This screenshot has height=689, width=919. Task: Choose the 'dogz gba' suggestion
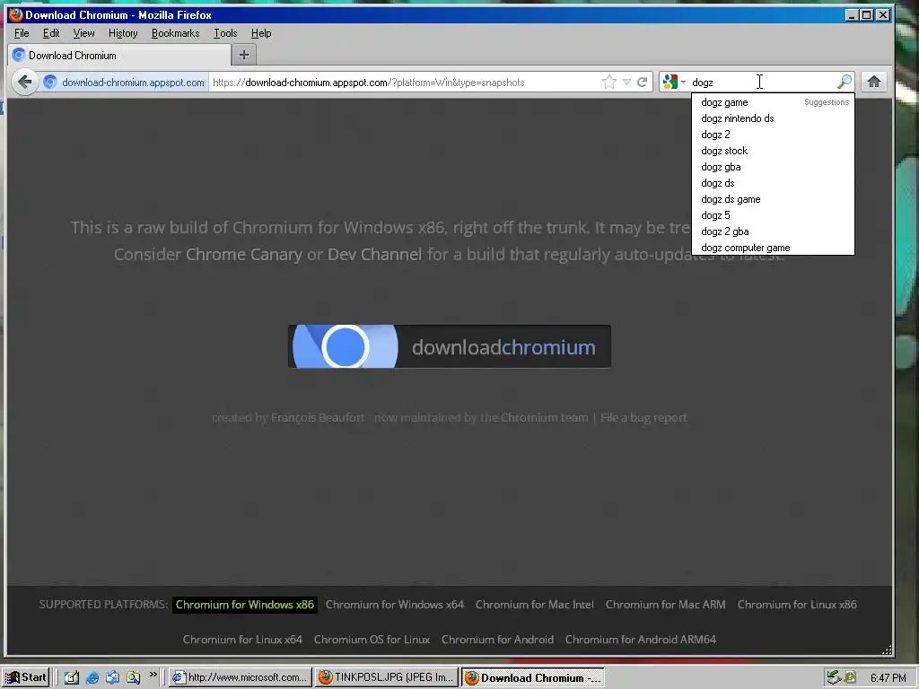point(773,167)
